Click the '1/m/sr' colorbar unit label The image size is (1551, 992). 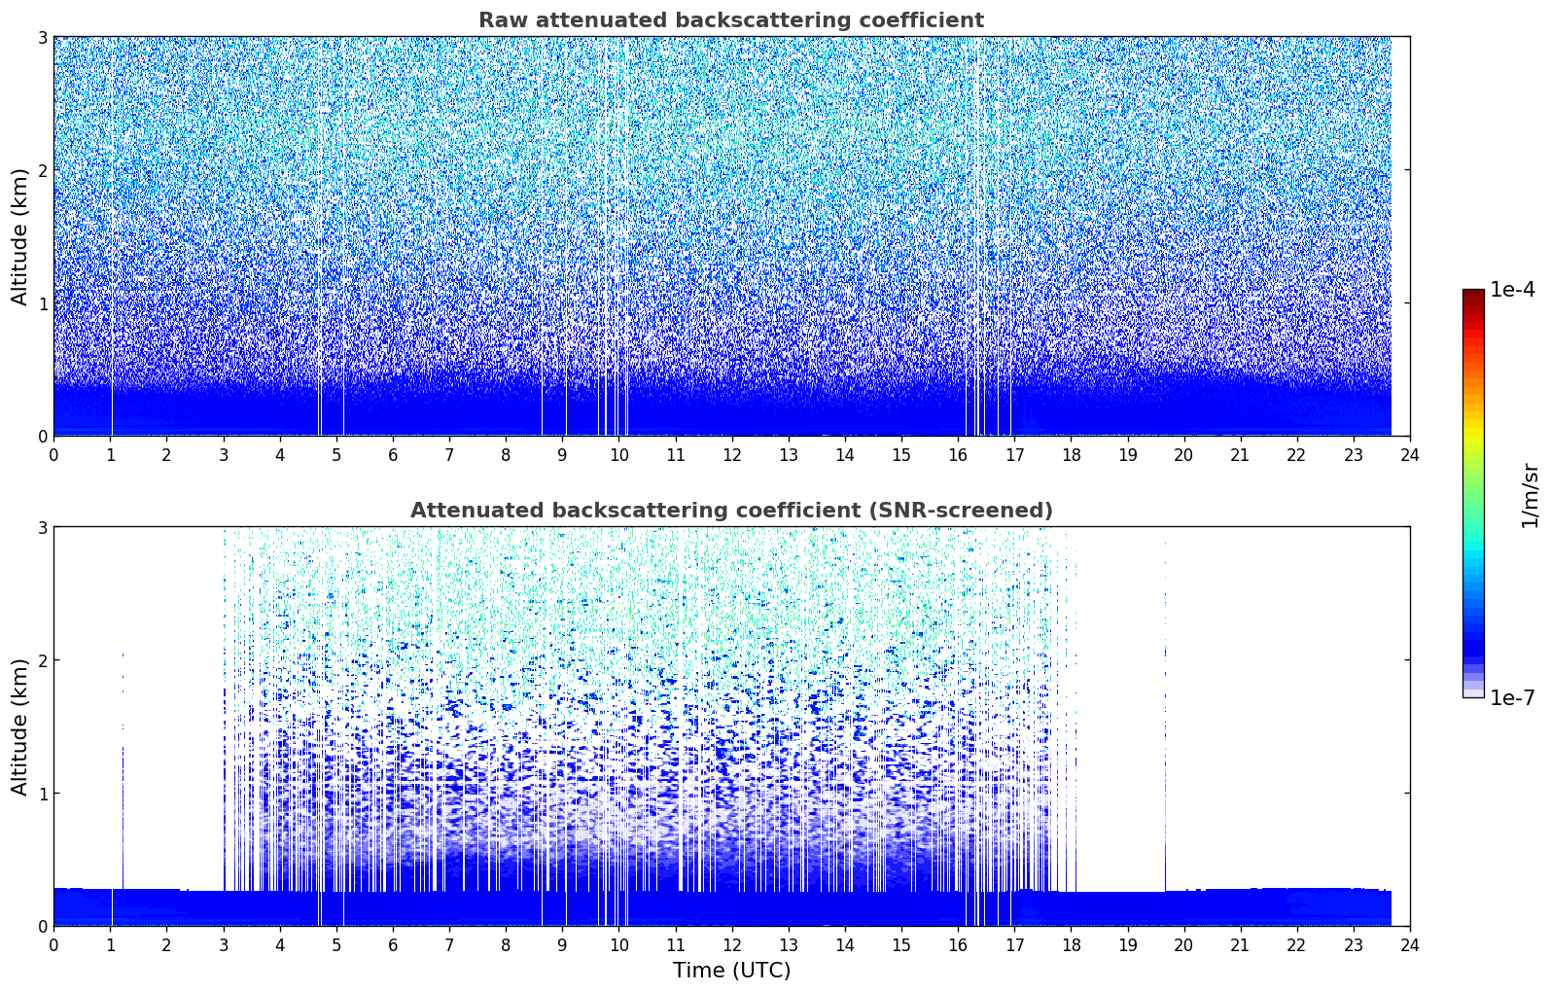[1530, 494]
